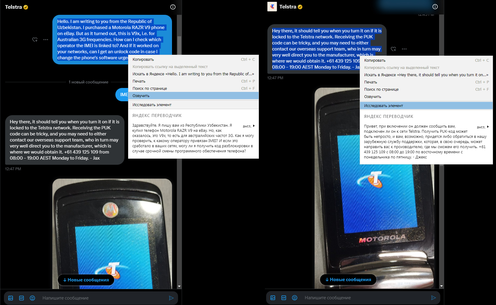Open emoji picker in left message bar
This screenshot has width=496, height=305.
[x=32, y=298]
